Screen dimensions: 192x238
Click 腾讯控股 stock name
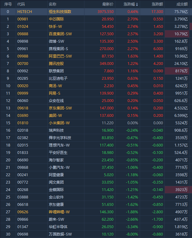pyautogui.click(x=56, y=64)
